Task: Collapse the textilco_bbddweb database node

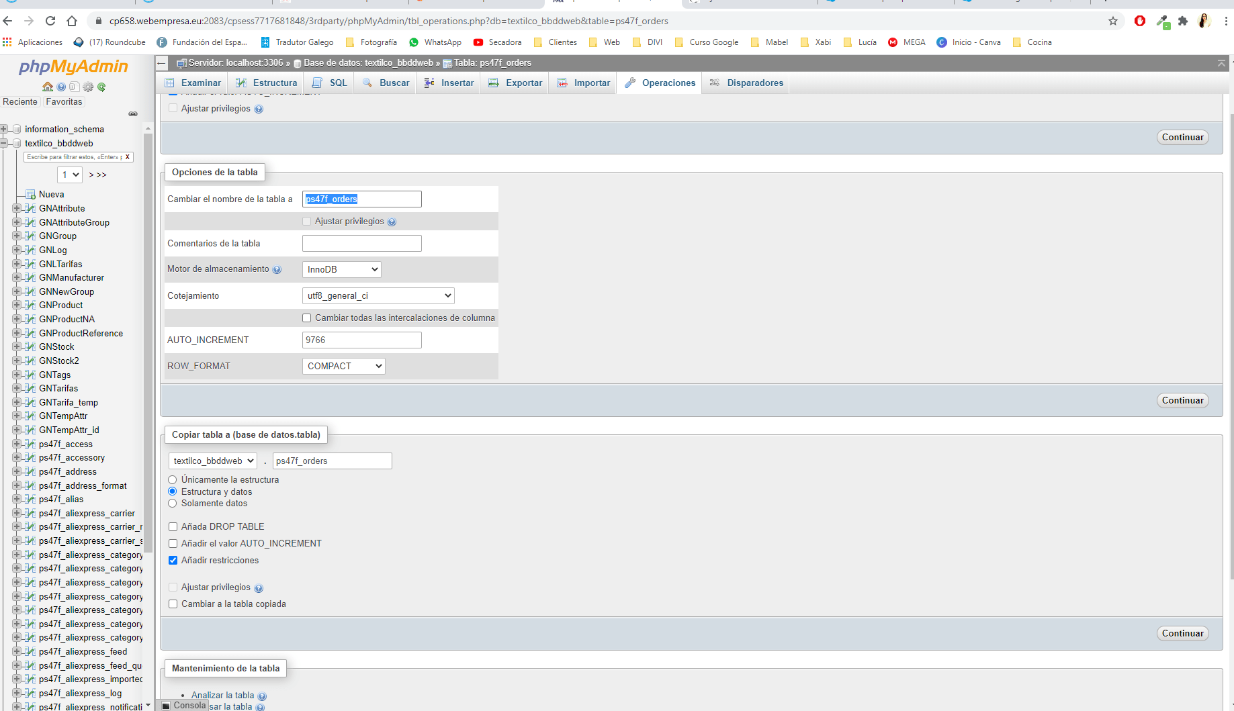Action: click(x=4, y=143)
